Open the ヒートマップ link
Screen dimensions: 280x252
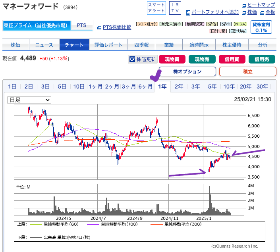261,5
